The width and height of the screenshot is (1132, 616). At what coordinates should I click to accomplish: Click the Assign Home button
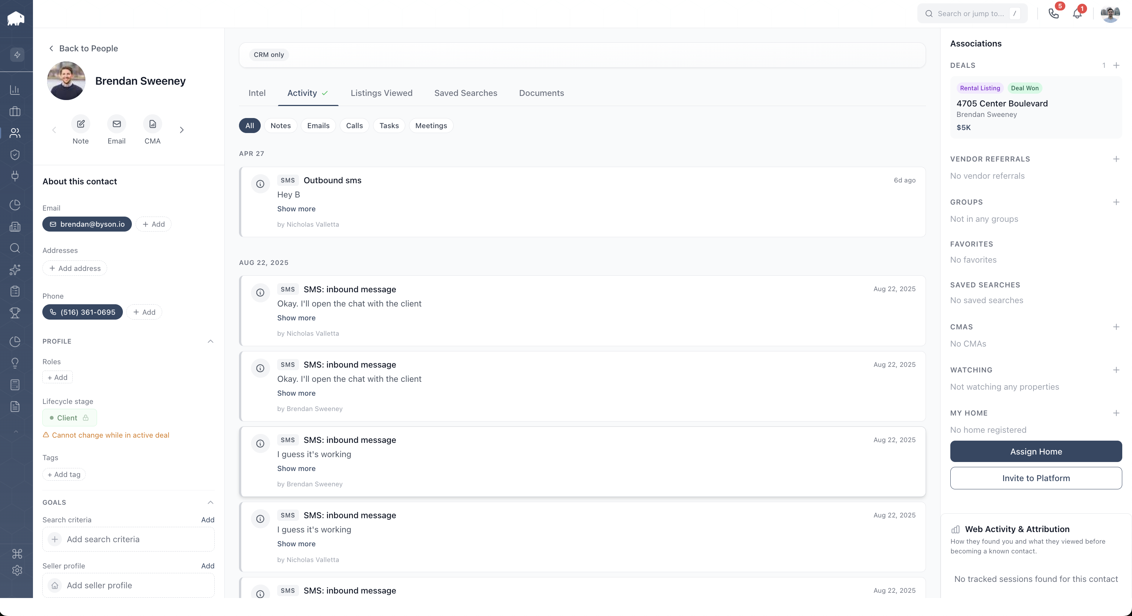pyautogui.click(x=1036, y=452)
